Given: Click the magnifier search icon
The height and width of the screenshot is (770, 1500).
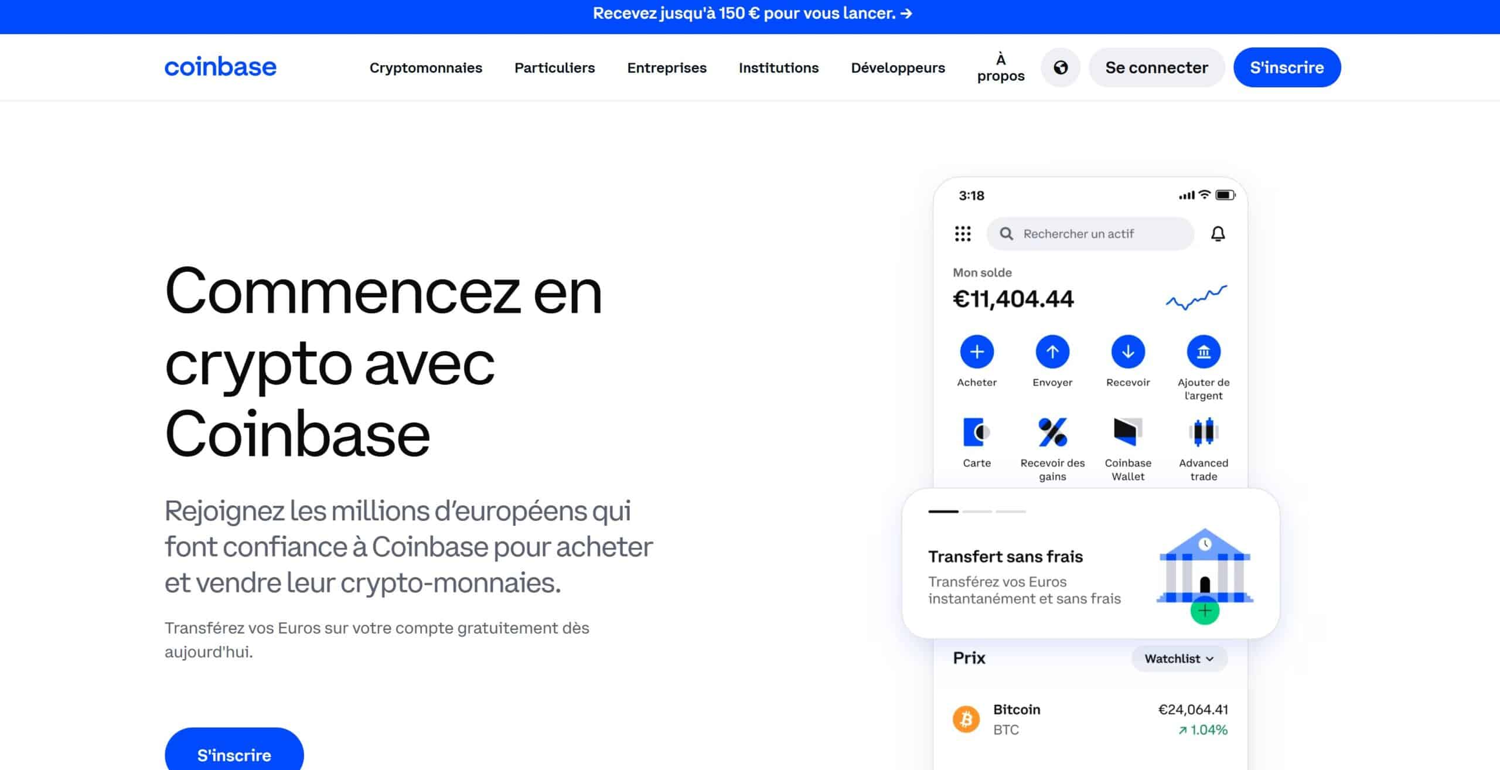Looking at the screenshot, I should pos(1006,234).
